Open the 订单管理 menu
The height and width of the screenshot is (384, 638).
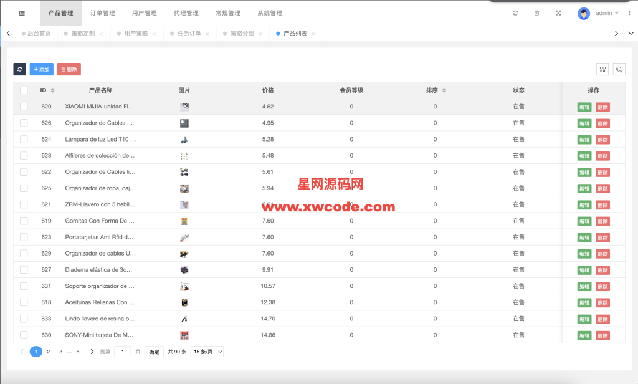102,13
